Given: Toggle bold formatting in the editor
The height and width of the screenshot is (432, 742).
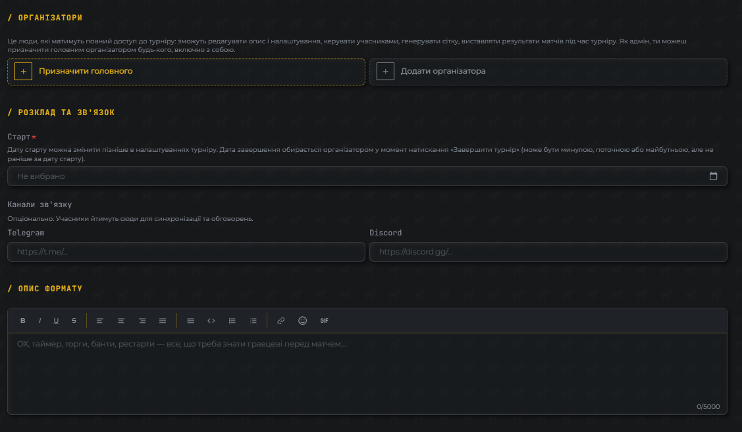Looking at the screenshot, I should click(x=22, y=320).
